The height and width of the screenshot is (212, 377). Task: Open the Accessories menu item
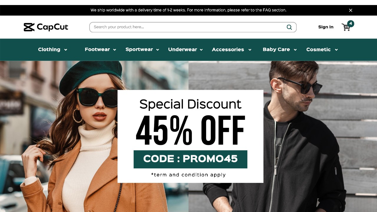tap(228, 49)
